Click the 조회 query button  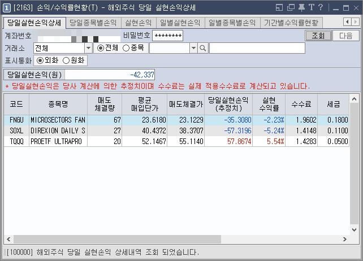point(318,36)
